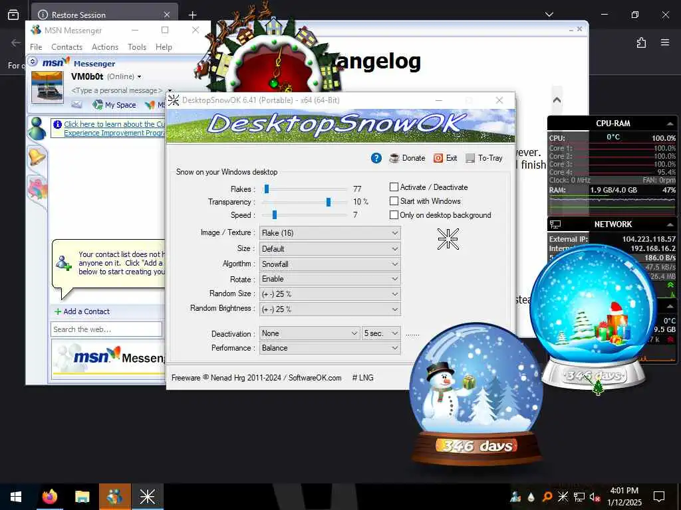Open the Random Size dropdown
Screen dimensions: 681x510
(x=330, y=294)
